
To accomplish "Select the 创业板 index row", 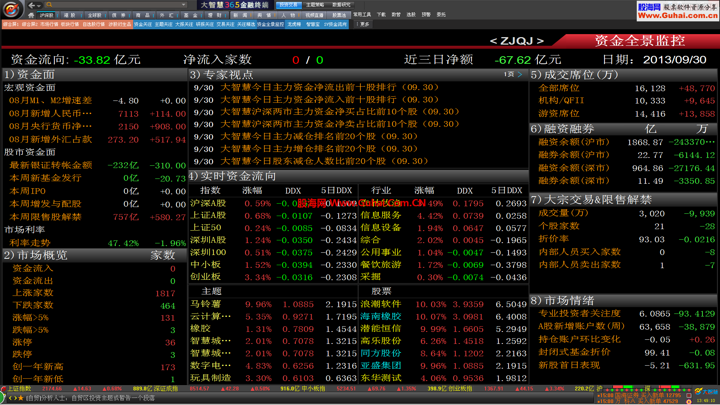I will pos(273,277).
